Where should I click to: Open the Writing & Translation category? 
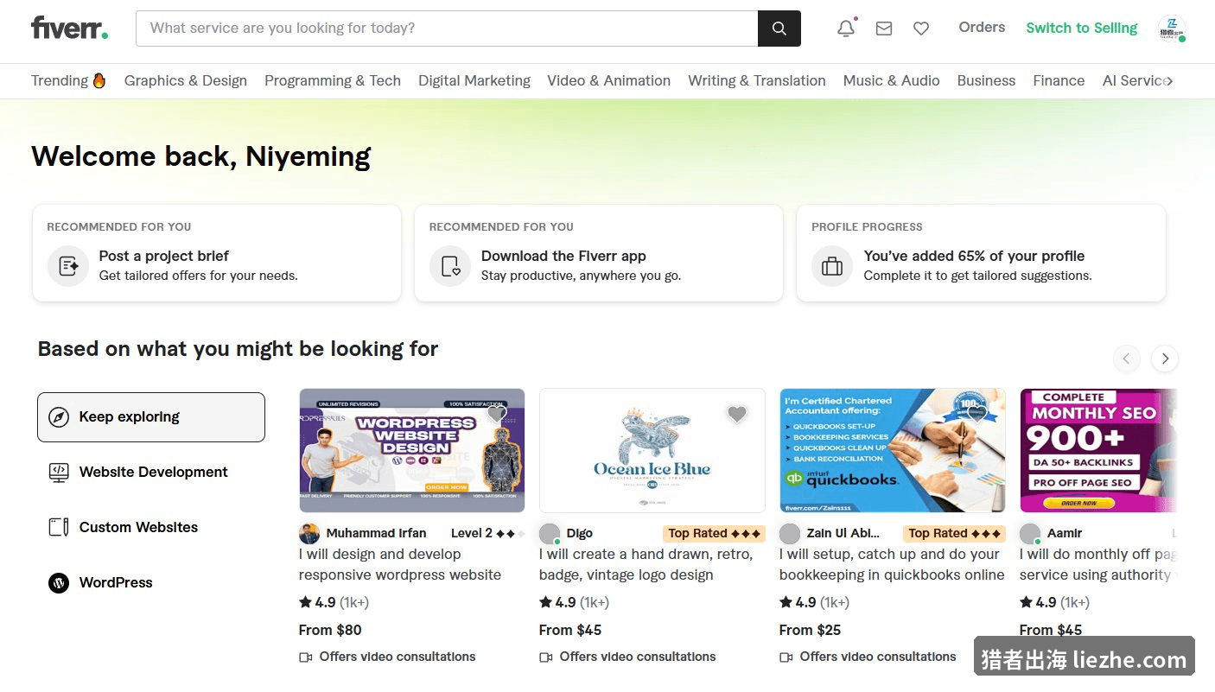pyautogui.click(x=757, y=80)
